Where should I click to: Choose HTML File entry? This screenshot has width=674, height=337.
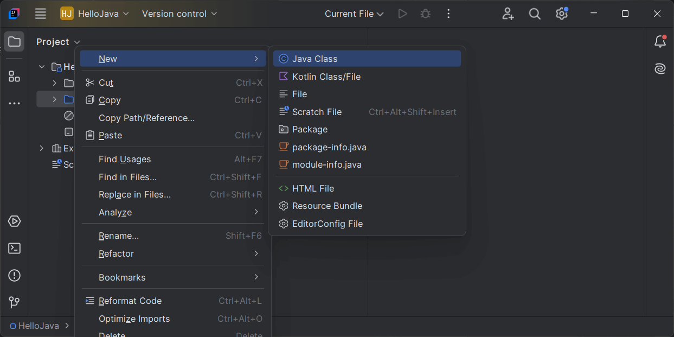point(367,188)
